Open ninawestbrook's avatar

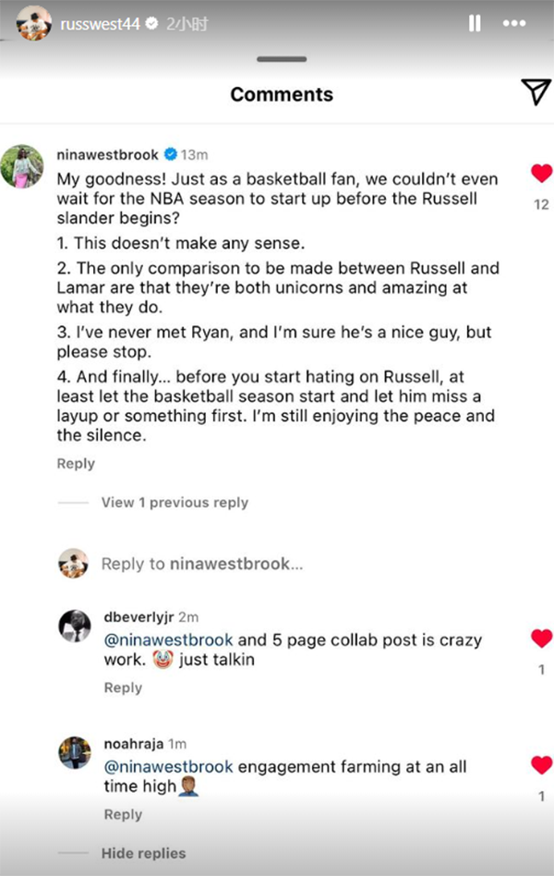pyautogui.click(x=20, y=166)
